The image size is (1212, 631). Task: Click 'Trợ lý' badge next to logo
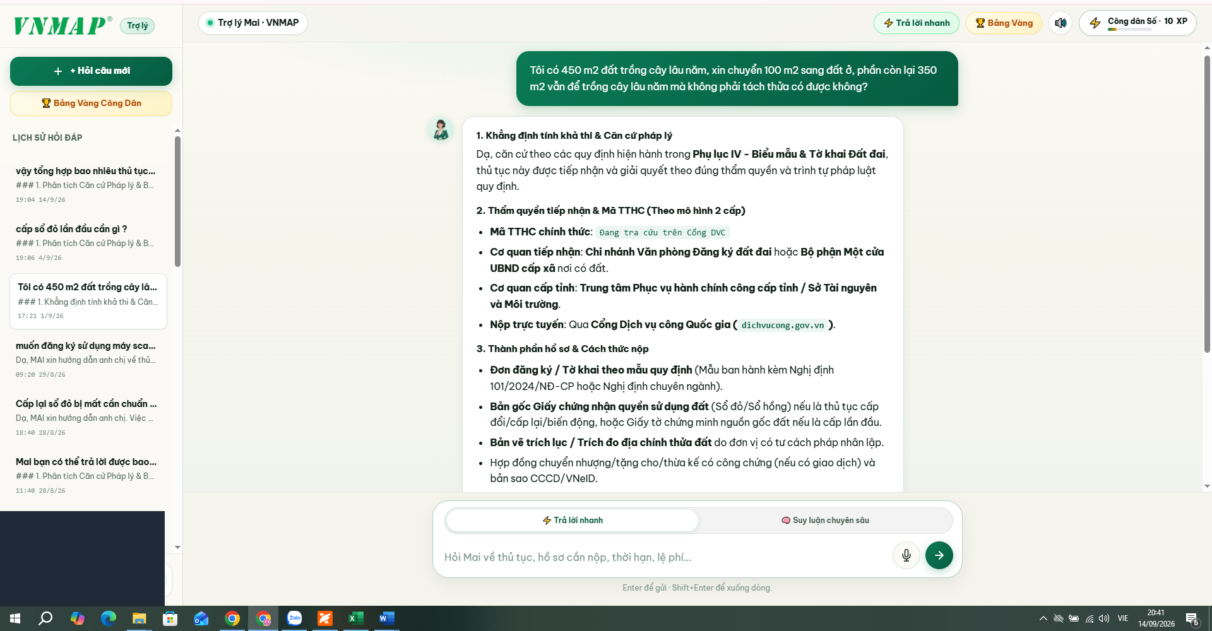(137, 26)
